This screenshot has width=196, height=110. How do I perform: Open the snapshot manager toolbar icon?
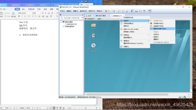click(x=127, y=11)
